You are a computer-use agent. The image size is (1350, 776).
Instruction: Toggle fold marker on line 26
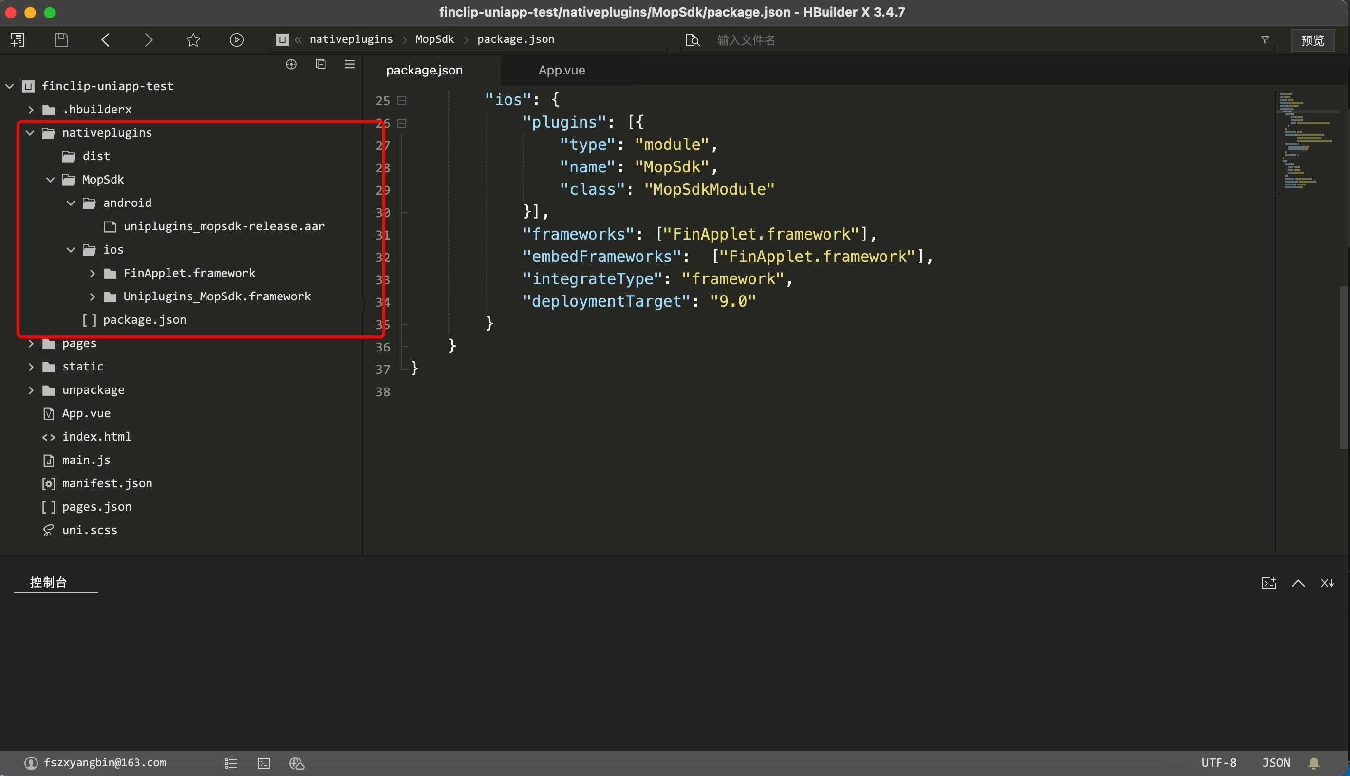click(x=402, y=123)
